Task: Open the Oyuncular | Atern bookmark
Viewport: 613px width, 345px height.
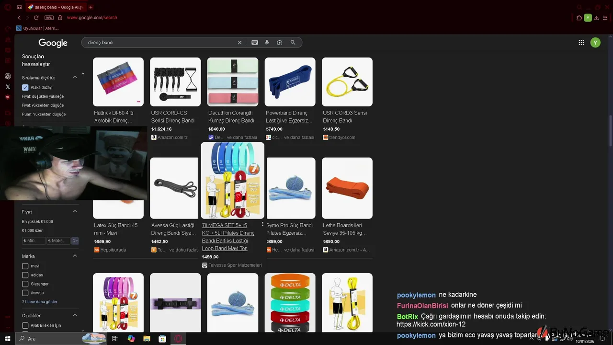Action: (37, 28)
